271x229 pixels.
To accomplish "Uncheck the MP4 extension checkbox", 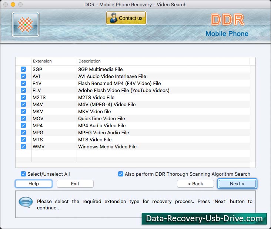I will tap(23, 125).
